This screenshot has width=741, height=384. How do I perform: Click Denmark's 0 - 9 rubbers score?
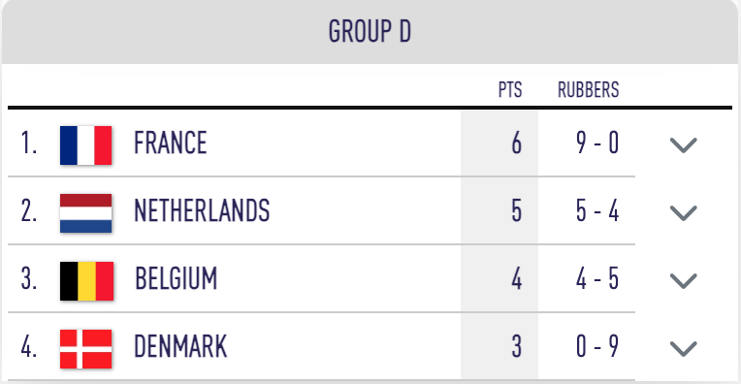point(597,347)
